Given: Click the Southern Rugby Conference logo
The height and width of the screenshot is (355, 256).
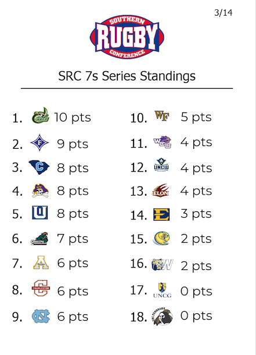Looking at the screenshot, I should click(x=127, y=37).
